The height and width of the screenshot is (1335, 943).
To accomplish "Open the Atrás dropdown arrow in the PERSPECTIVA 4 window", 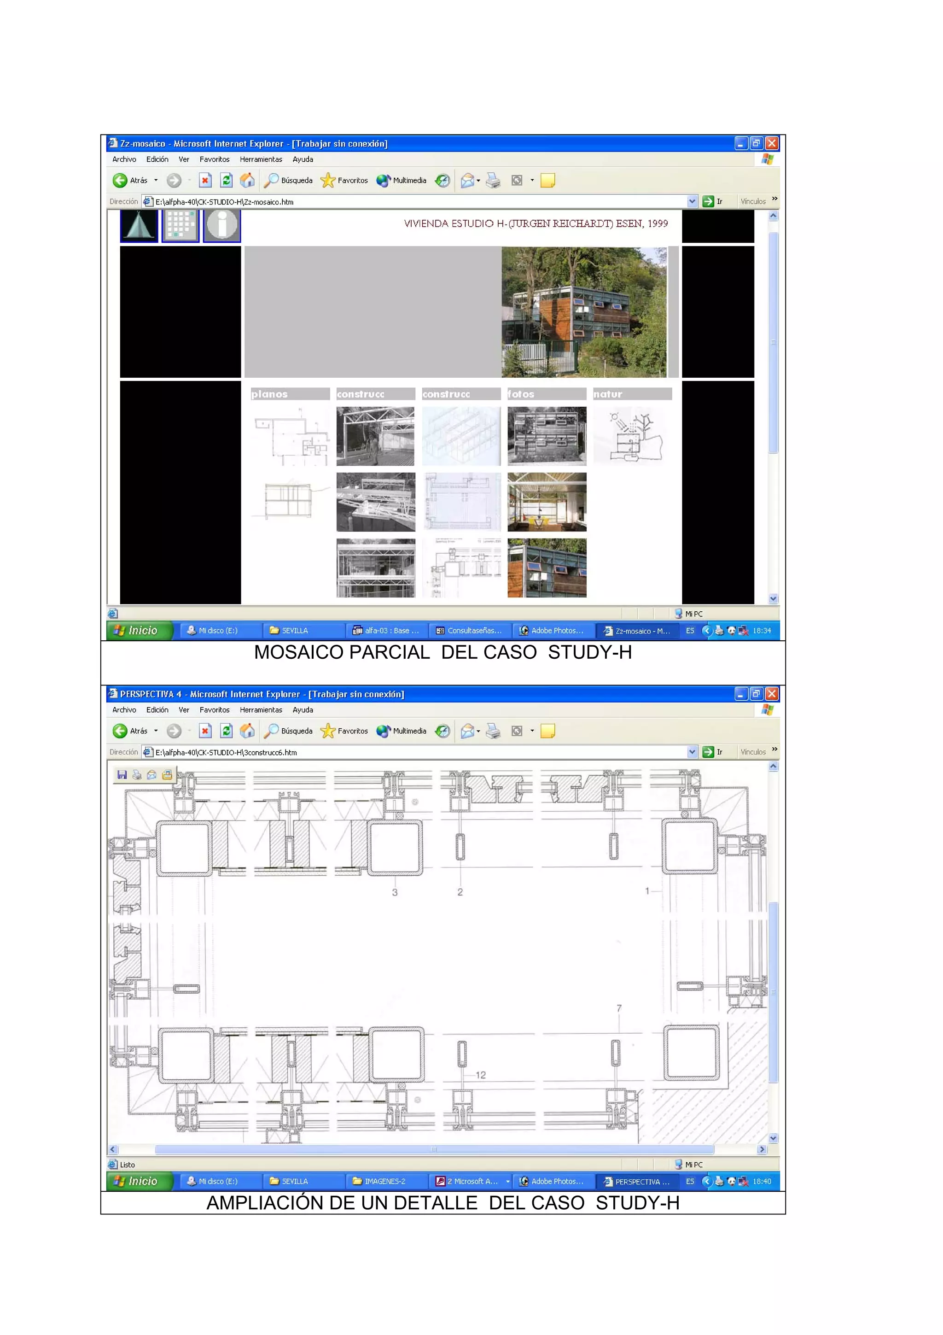I will (x=156, y=731).
